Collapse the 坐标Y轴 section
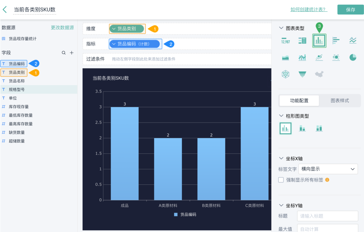Viewport: 364px width, 232px height. click(281, 206)
